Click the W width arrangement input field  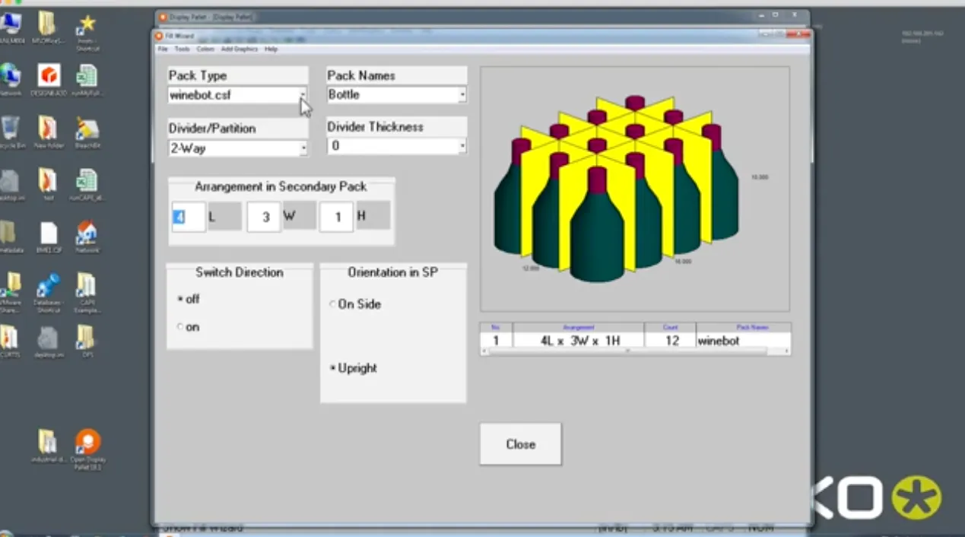(265, 217)
